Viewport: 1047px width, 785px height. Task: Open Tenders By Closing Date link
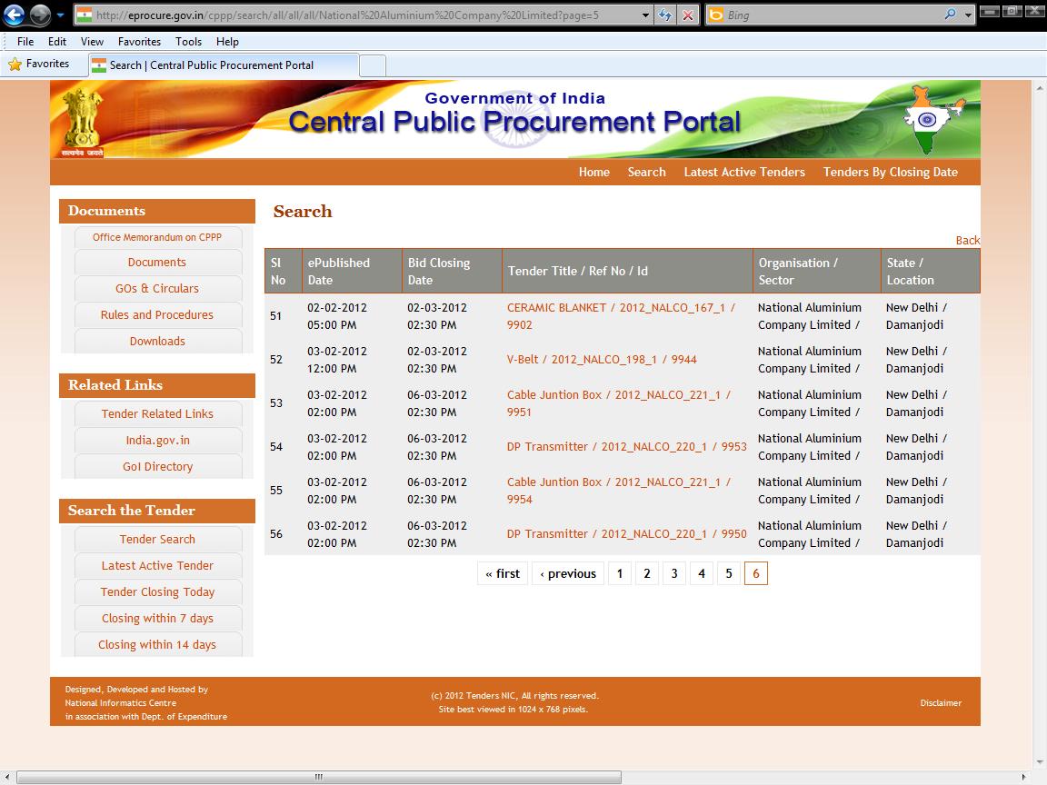[890, 172]
